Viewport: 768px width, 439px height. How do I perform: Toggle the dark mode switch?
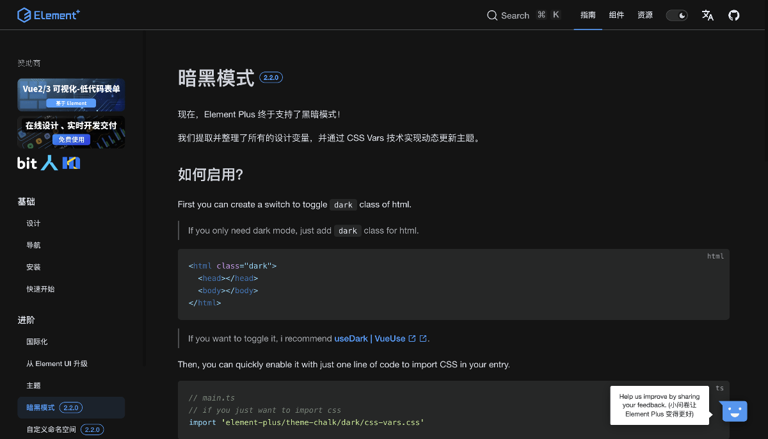pyautogui.click(x=676, y=15)
